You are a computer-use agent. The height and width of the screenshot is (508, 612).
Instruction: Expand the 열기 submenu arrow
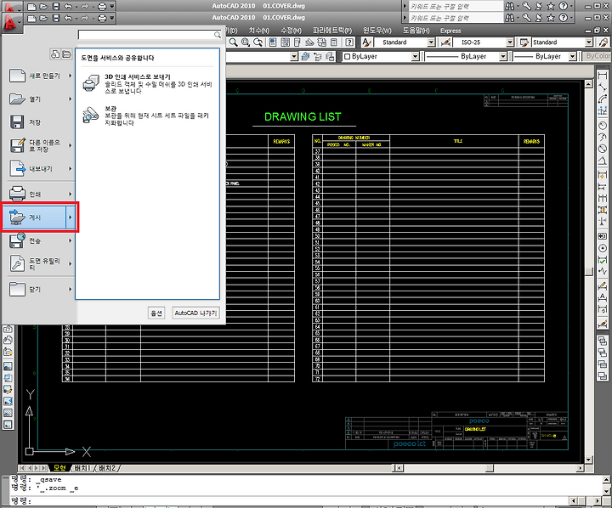point(71,99)
